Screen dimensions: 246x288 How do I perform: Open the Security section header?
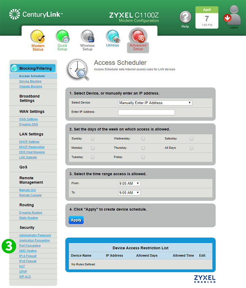(27, 228)
